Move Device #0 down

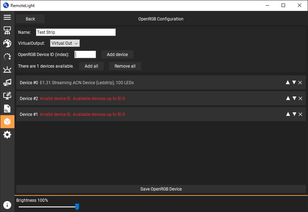[x=294, y=82]
